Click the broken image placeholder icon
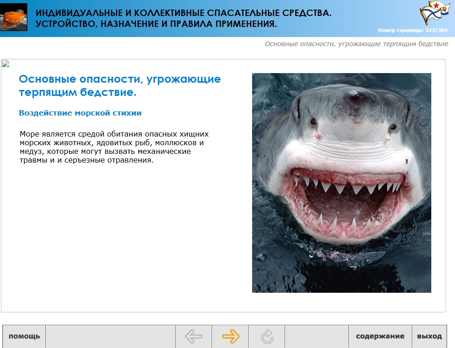455x348 pixels. point(5,64)
